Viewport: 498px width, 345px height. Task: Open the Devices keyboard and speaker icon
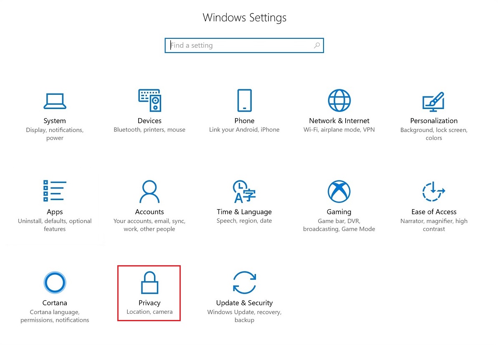[149, 100]
